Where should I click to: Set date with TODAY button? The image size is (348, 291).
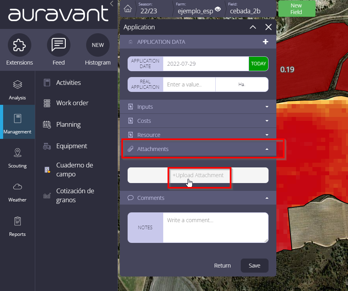point(259,64)
